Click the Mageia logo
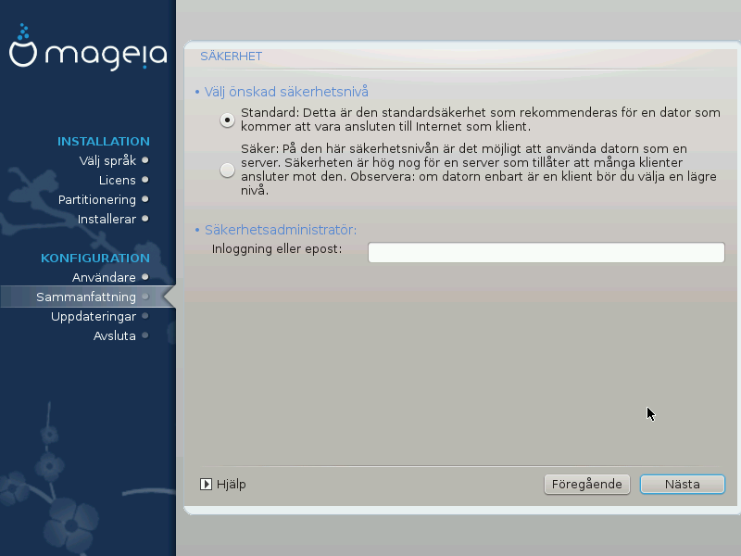The height and width of the screenshot is (556, 741). pyautogui.click(x=87, y=54)
